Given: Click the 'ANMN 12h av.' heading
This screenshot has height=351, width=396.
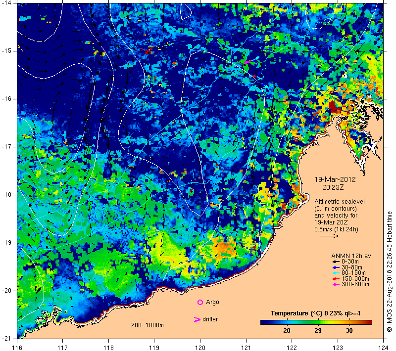Looking at the screenshot, I should pos(352,256).
